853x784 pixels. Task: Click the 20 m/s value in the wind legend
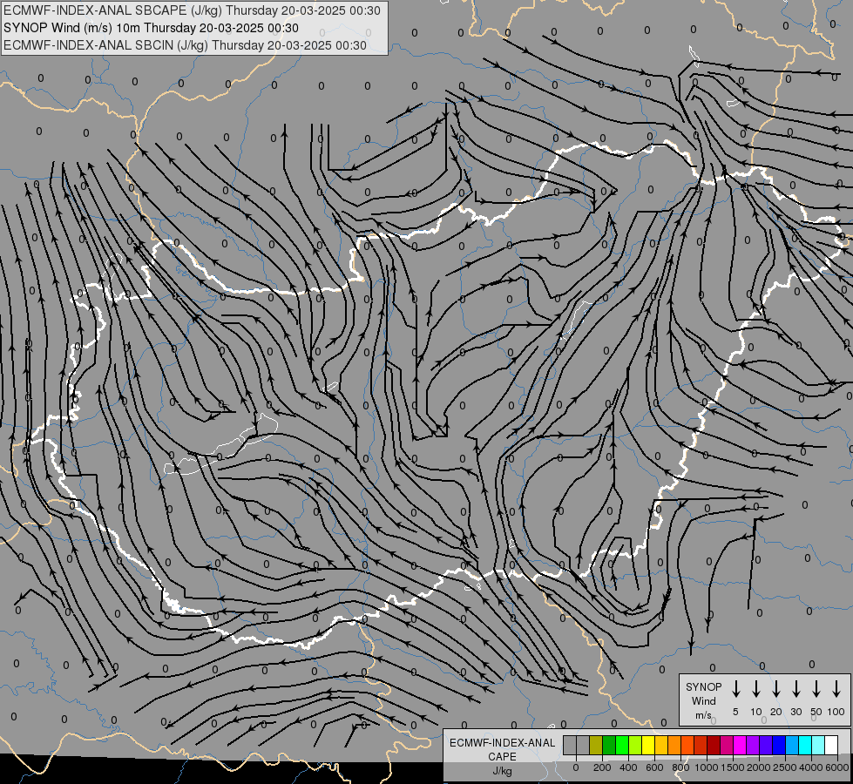pyautogui.click(x=775, y=712)
